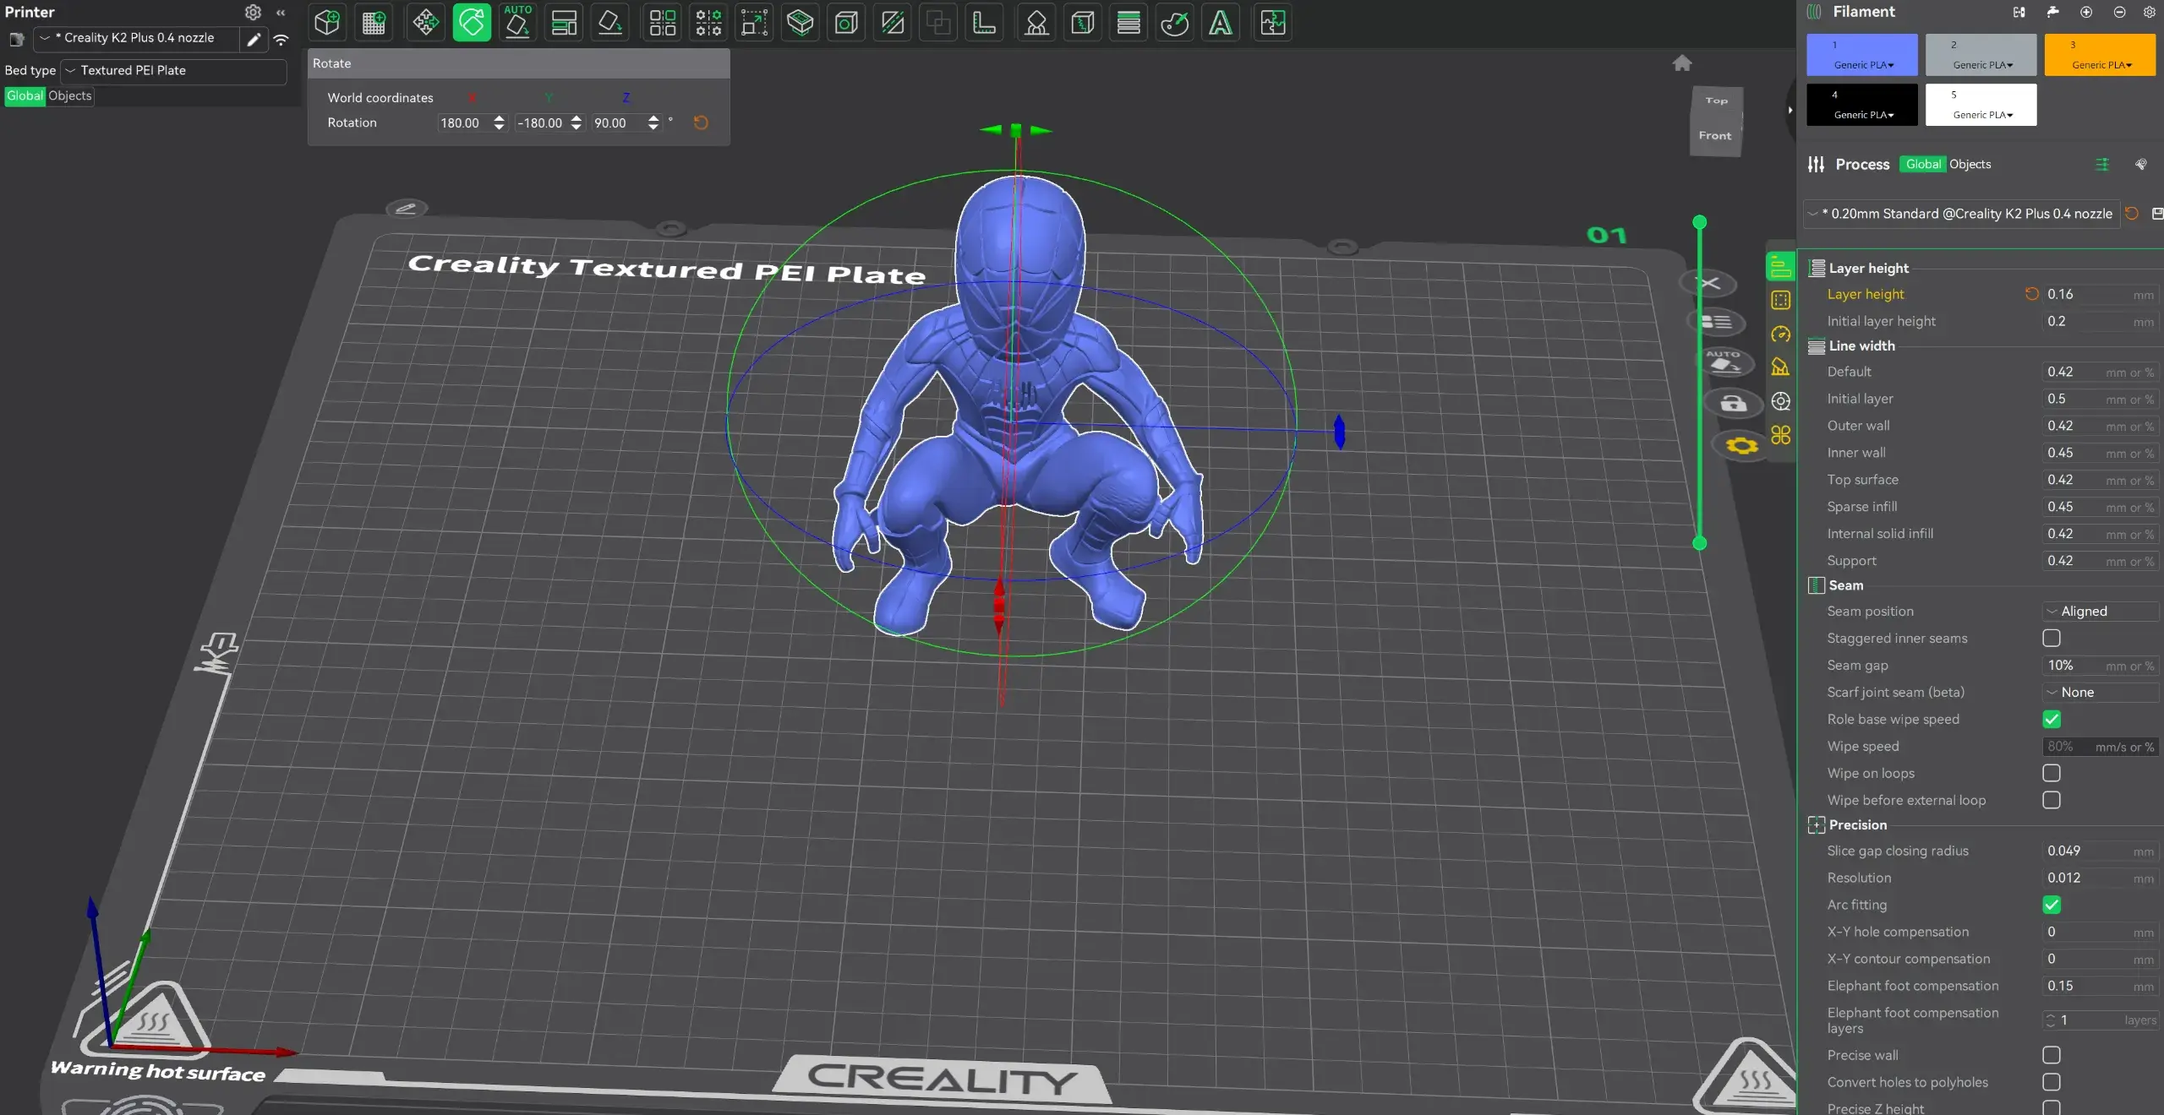Enable Staggered inner seams checkbox

coord(2052,639)
